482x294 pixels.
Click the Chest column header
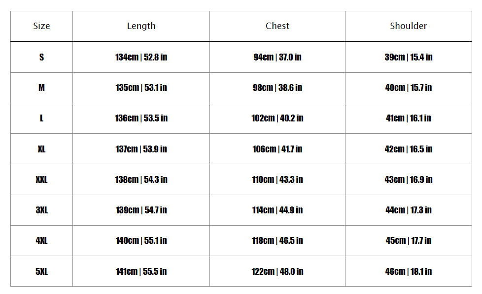point(277,26)
